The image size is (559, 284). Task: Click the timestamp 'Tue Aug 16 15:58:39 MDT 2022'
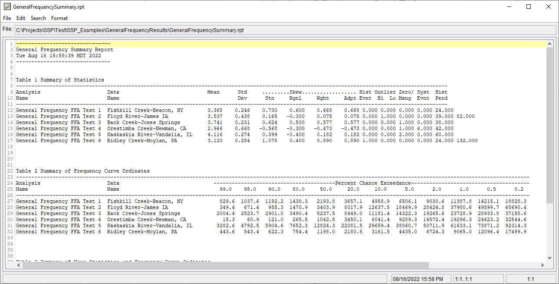point(59,55)
